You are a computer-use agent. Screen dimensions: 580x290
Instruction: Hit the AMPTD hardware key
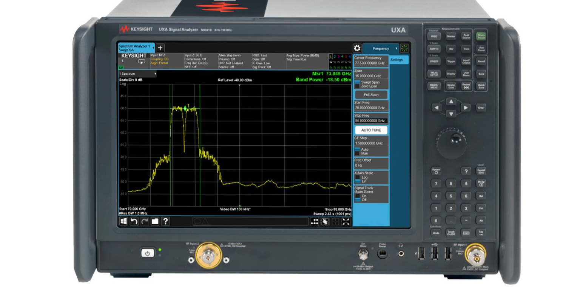(x=434, y=49)
